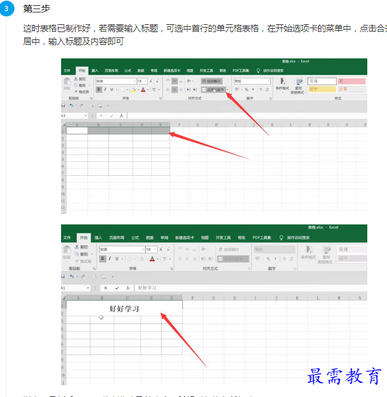Screen dimensions: 387x397
Task: Toggle Underline in first Excel screenshot
Action: coord(112,89)
